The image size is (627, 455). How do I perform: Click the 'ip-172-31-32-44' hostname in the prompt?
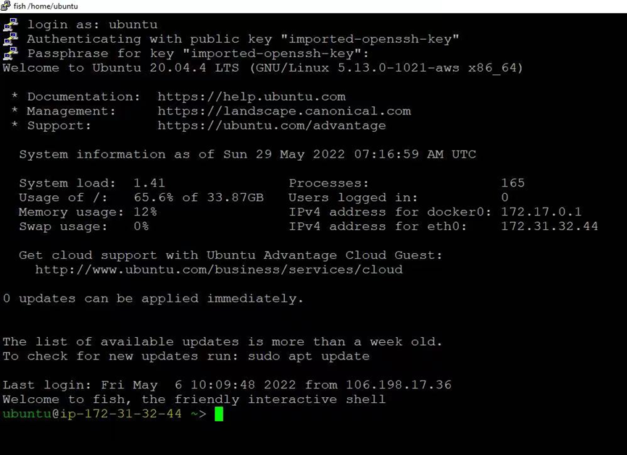121,414
